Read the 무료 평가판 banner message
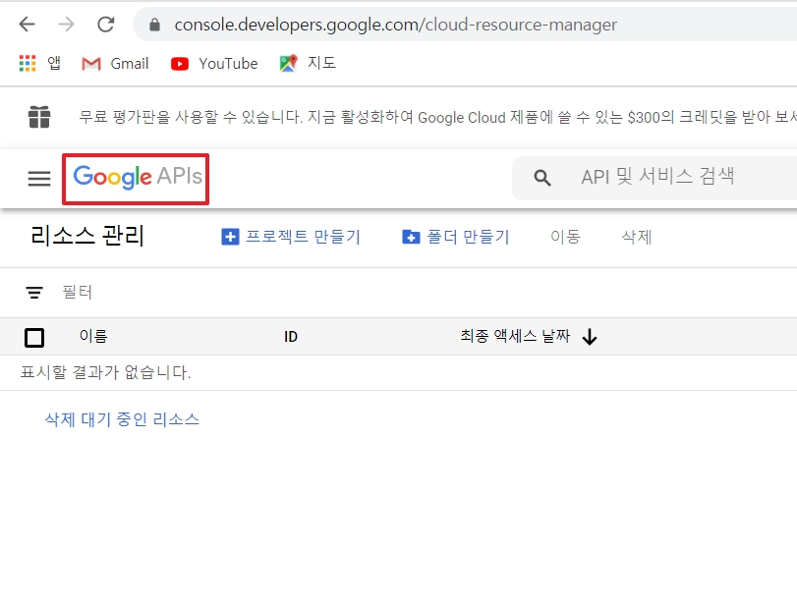Viewport: 797px width, 606px height. tap(437, 117)
